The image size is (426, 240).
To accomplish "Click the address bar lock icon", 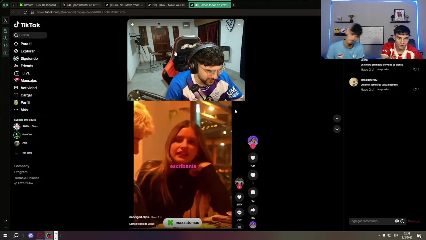I will point(33,12).
